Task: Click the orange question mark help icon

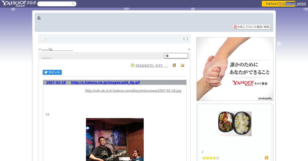Action: (x=266, y=158)
